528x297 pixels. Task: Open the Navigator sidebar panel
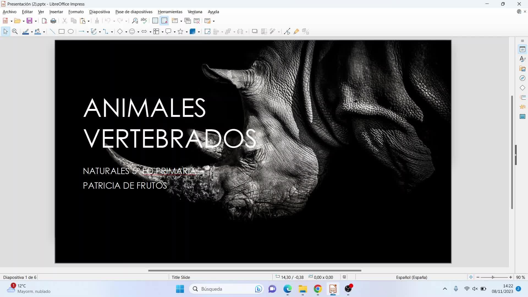click(x=522, y=78)
